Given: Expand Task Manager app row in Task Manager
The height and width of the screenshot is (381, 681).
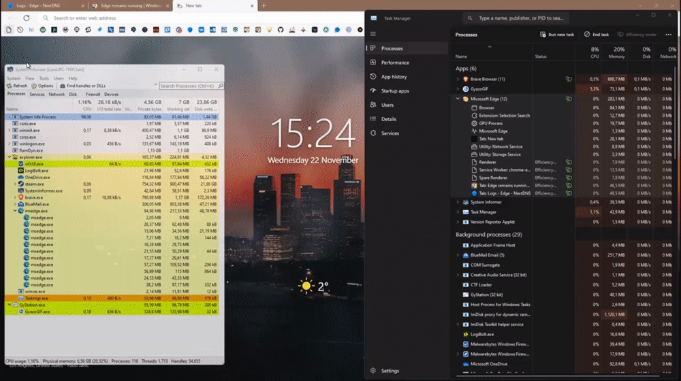Looking at the screenshot, I should 458,212.
